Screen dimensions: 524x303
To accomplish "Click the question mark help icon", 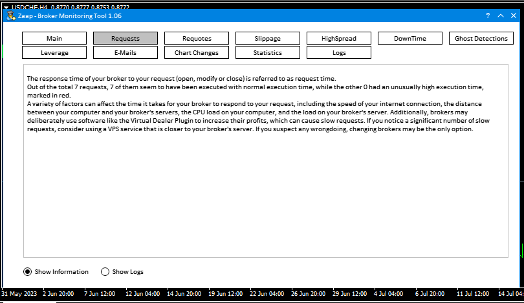I will pyautogui.click(x=488, y=16).
